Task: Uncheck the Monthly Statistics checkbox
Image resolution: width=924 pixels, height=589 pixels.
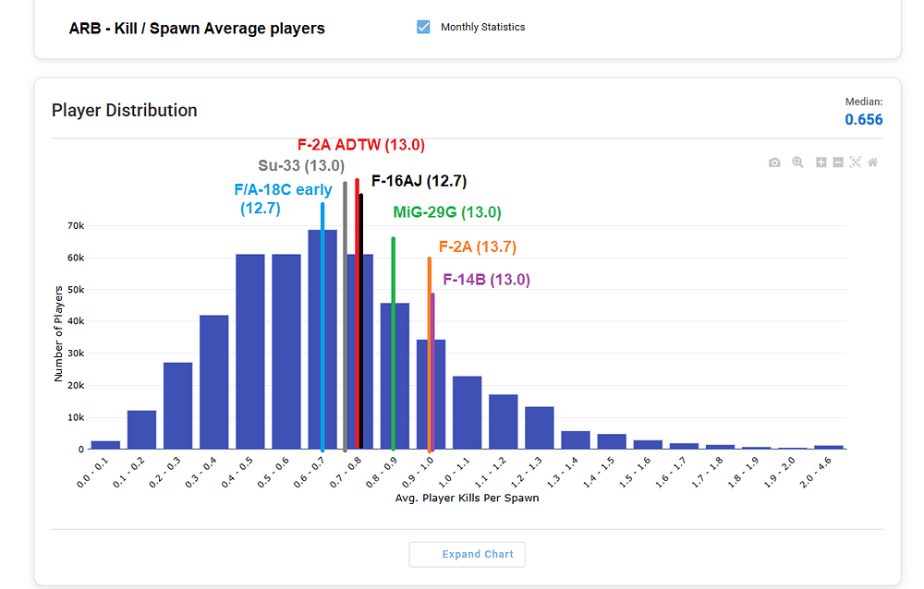Action: tap(423, 27)
